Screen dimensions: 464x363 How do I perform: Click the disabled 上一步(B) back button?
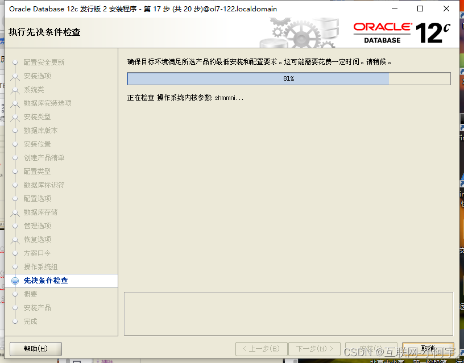[262, 349]
